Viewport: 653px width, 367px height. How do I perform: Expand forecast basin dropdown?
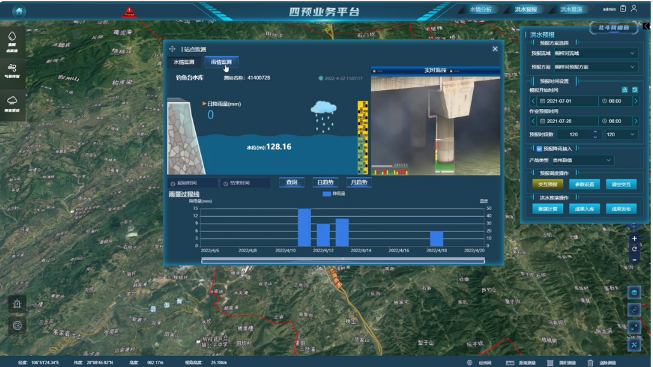pos(596,53)
